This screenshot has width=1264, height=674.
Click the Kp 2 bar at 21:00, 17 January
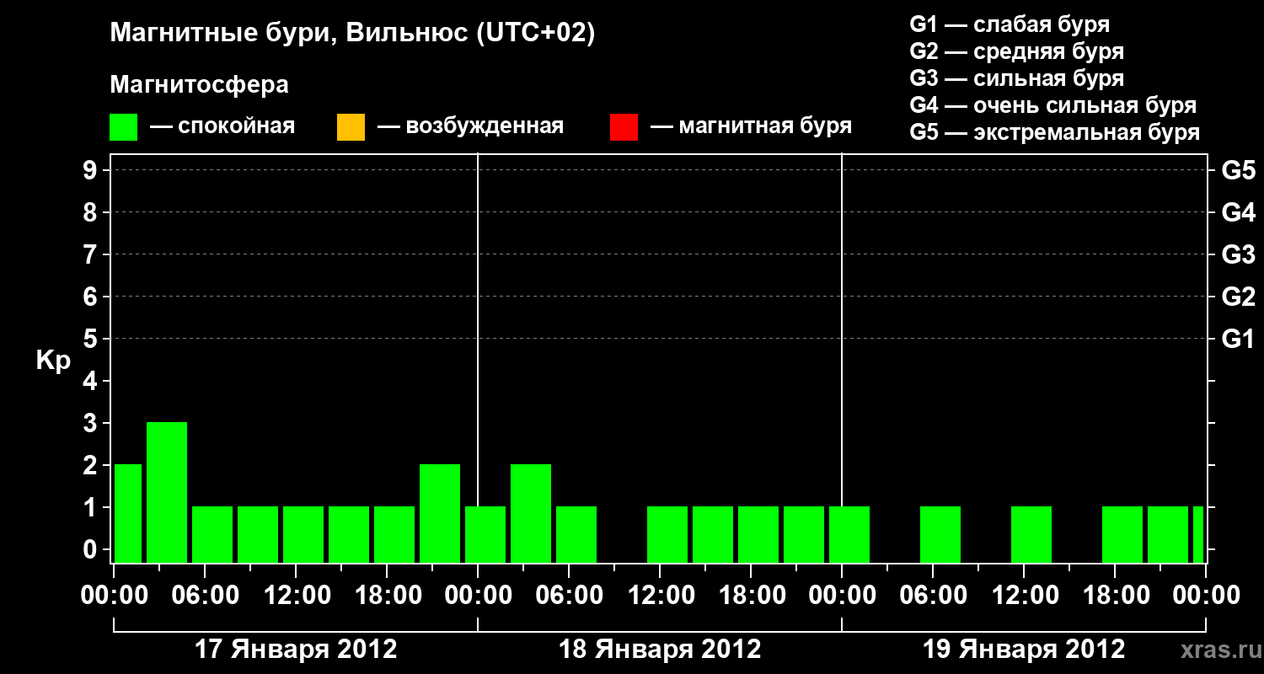[440, 513]
